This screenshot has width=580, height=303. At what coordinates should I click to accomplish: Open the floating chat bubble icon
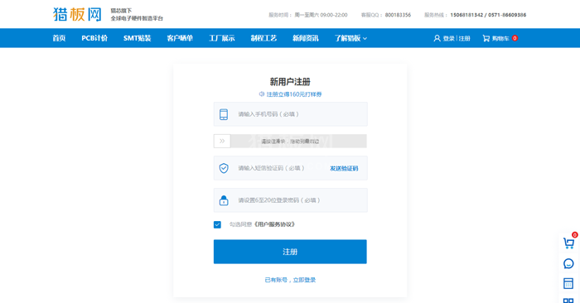pos(568,263)
